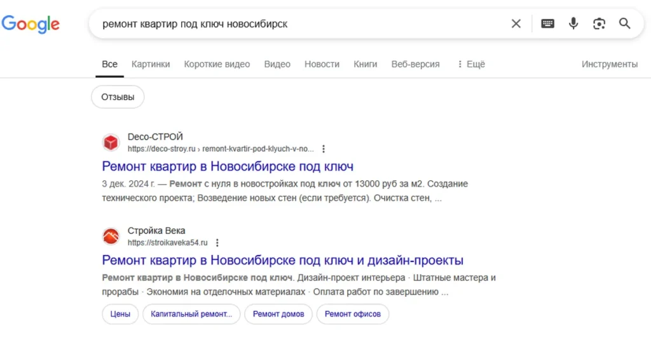Click snippet mentioning Штатные мастера и прорабы
Viewport: 651px width, 340px height.
click(299, 285)
